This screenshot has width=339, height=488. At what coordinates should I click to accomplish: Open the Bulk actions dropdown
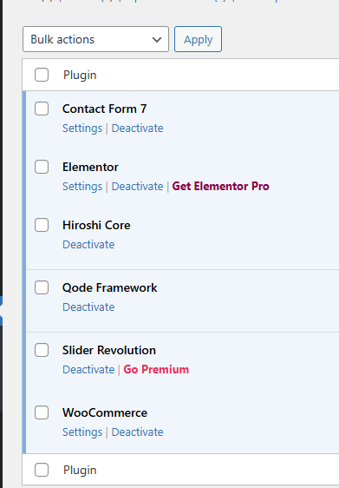click(x=95, y=39)
